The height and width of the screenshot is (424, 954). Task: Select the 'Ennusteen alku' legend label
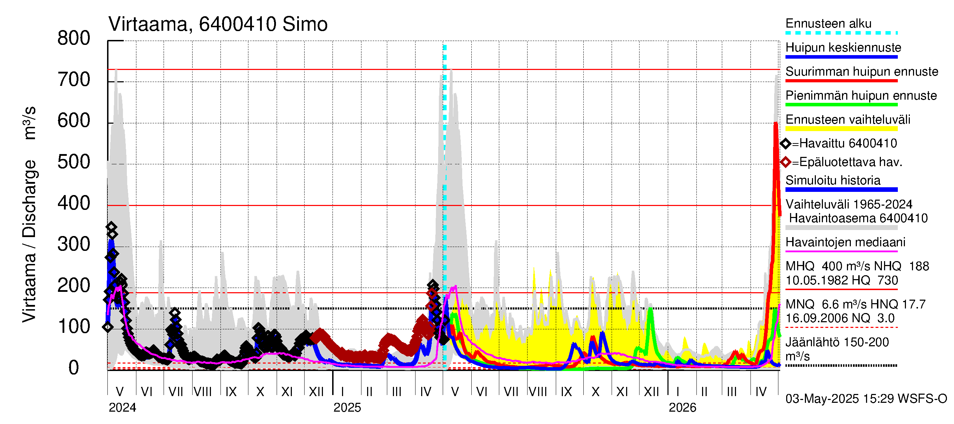[x=829, y=23]
